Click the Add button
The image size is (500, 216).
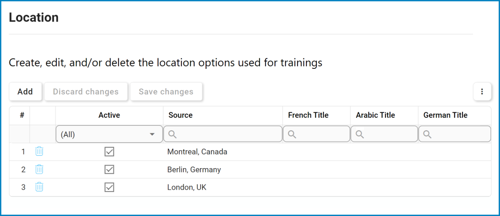(25, 92)
